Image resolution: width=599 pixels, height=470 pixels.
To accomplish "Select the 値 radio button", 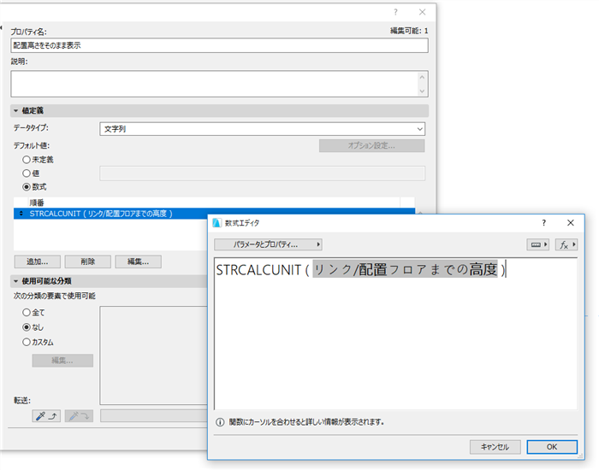I will (27, 173).
